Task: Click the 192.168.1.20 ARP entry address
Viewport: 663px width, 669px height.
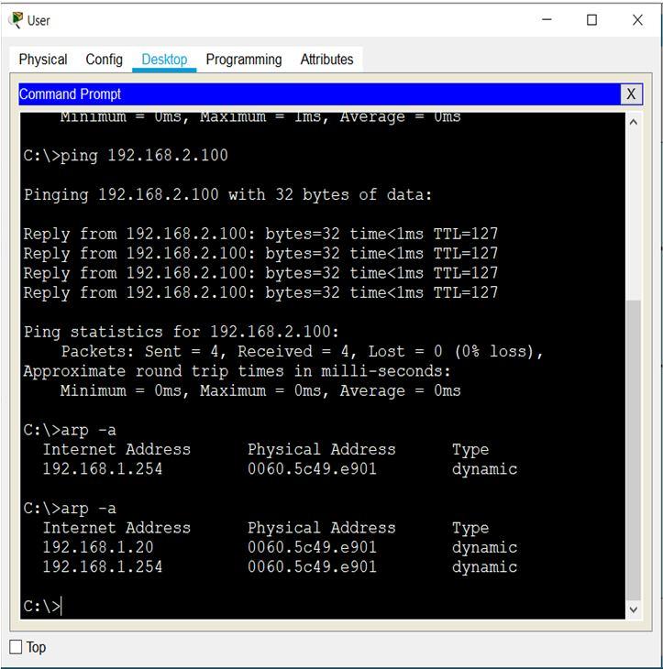Action: [98, 547]
